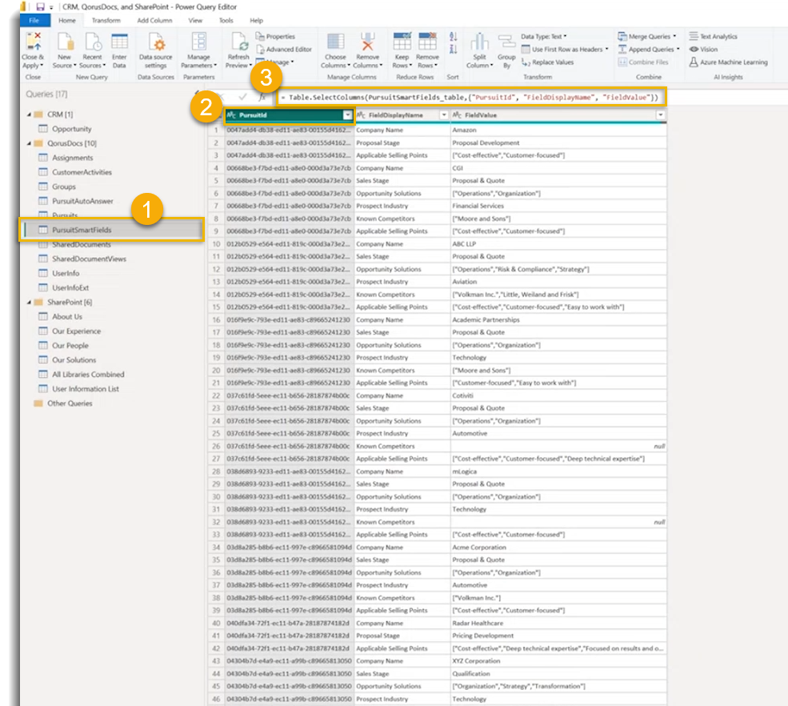Switch to the Transform ribbon tab
Screen dimensions: 788x706
(x=106, y=20)
